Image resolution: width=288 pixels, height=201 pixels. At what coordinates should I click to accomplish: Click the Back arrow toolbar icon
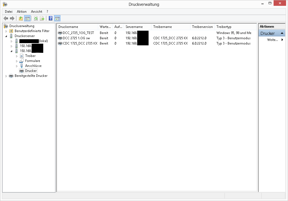click(6, 19)
